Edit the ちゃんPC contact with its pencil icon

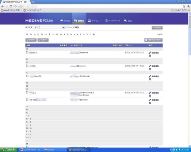(x=150, y=76)
